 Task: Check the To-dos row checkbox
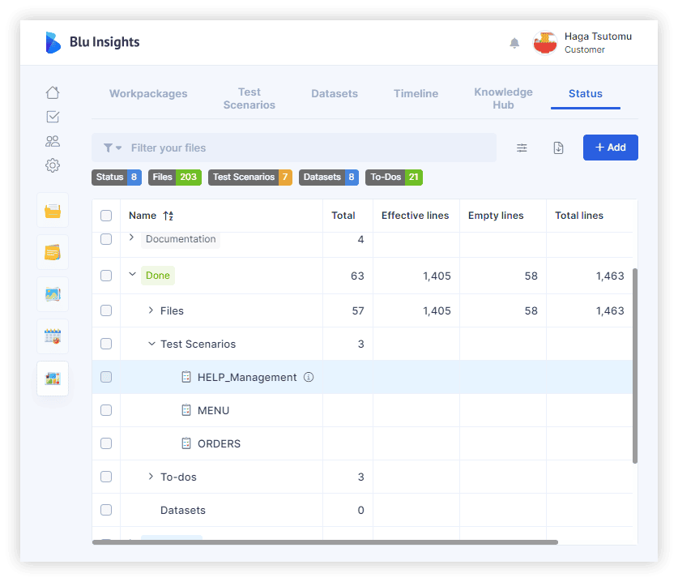[106, 477]
